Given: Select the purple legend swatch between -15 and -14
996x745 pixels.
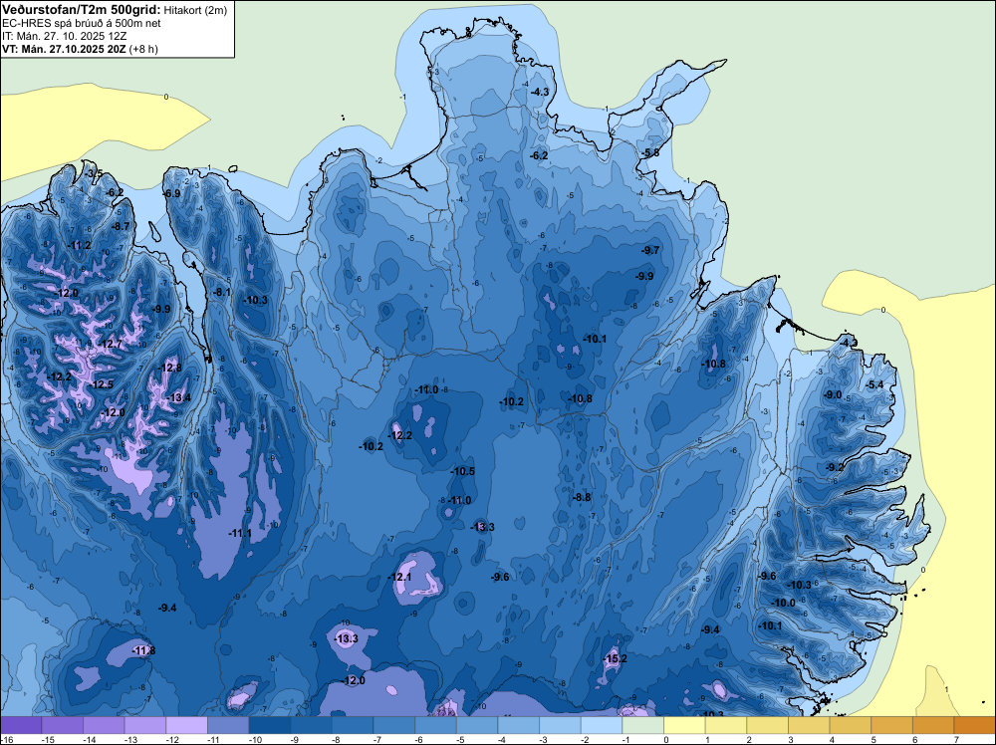Looking at the screenshot, I should 62,725.
